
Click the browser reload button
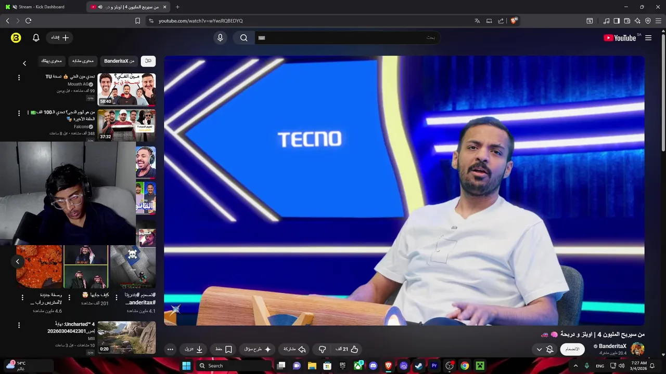click(x=28, y=21)
